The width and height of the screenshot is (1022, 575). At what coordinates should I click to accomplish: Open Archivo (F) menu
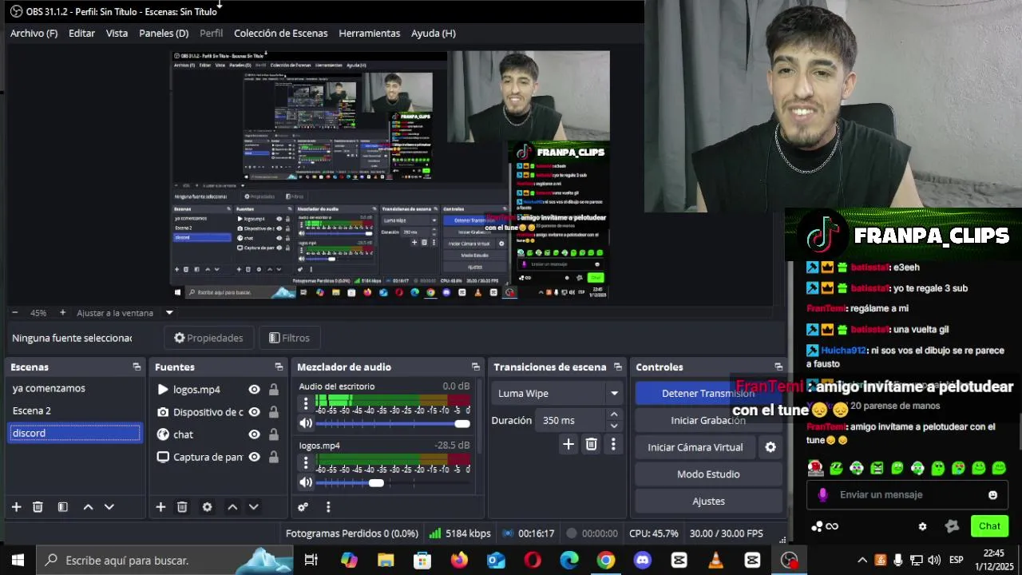pyautogui.click(x=34, y=33)
